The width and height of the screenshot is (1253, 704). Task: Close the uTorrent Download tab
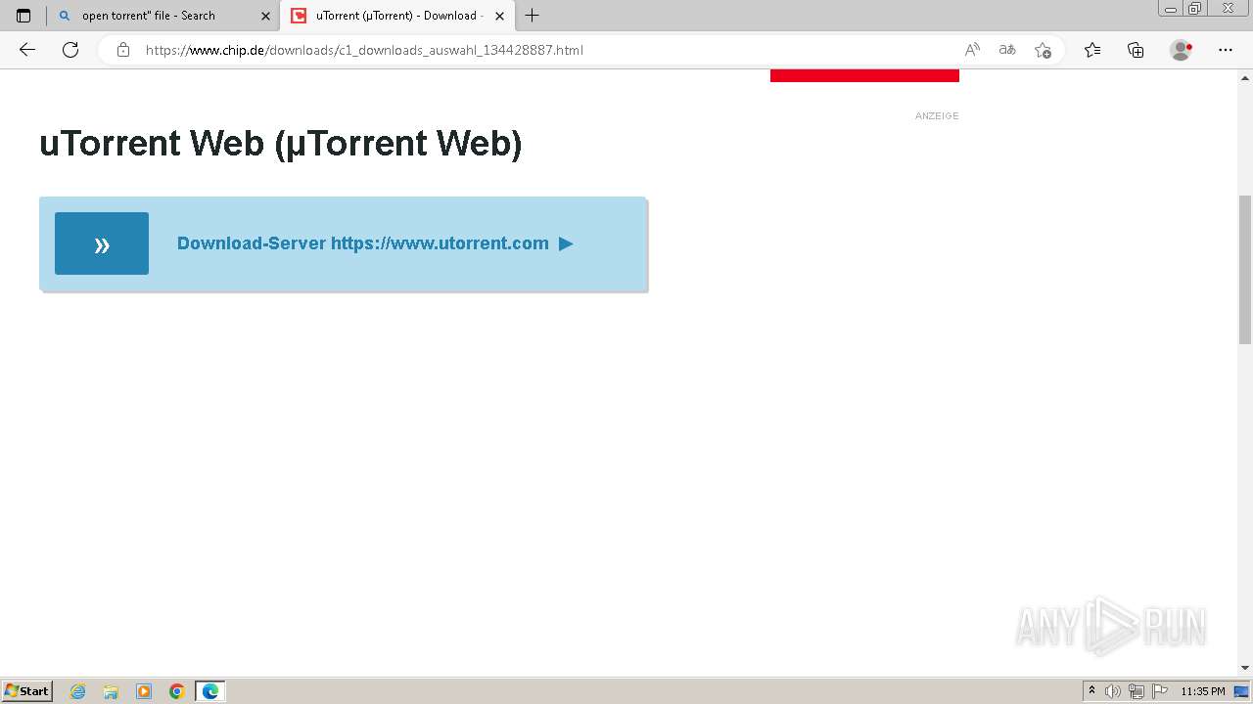499,16
